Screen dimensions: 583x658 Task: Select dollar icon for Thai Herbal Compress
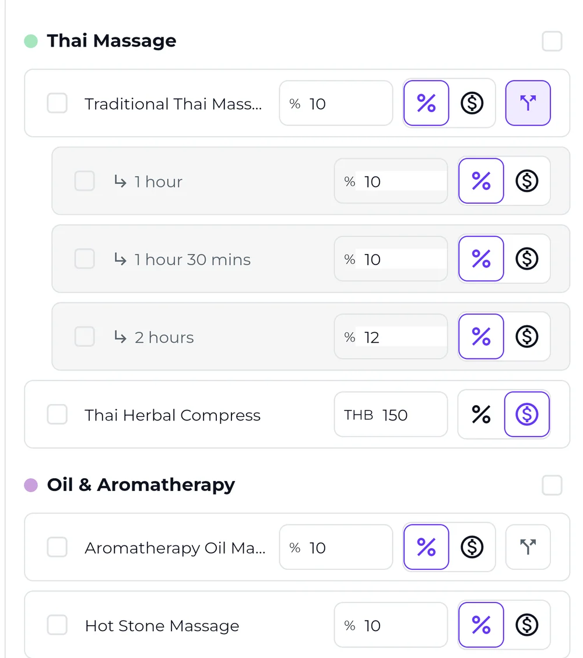527,414
